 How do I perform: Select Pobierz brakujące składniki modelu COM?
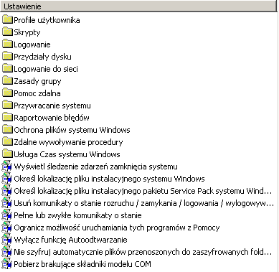click(x=82, y=264)
